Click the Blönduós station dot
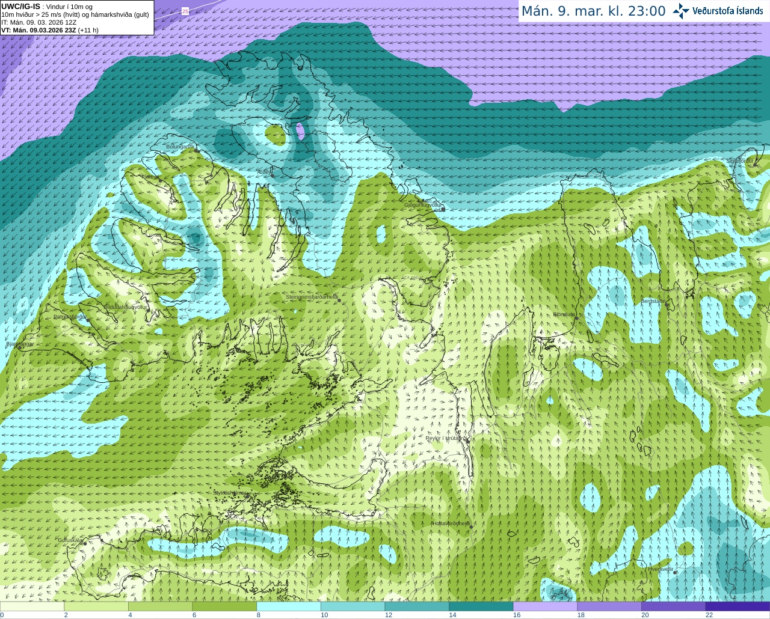The image size is (770, 619). (576, 318)
